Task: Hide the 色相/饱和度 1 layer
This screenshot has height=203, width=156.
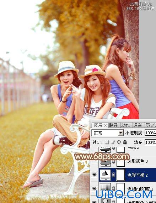Action: pyautogui.click(x=95, y=188)
